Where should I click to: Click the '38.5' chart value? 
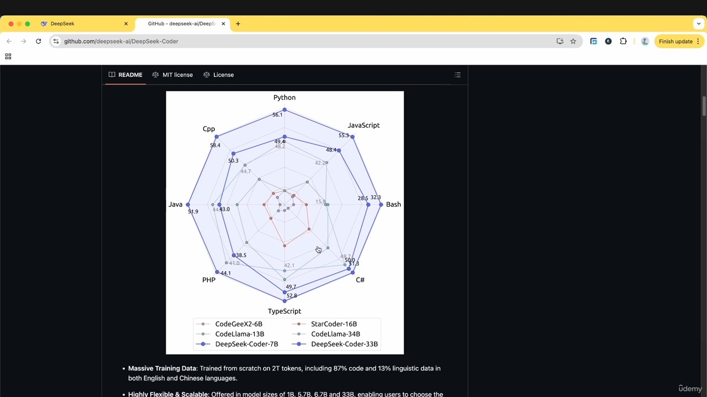coord(241,255)
